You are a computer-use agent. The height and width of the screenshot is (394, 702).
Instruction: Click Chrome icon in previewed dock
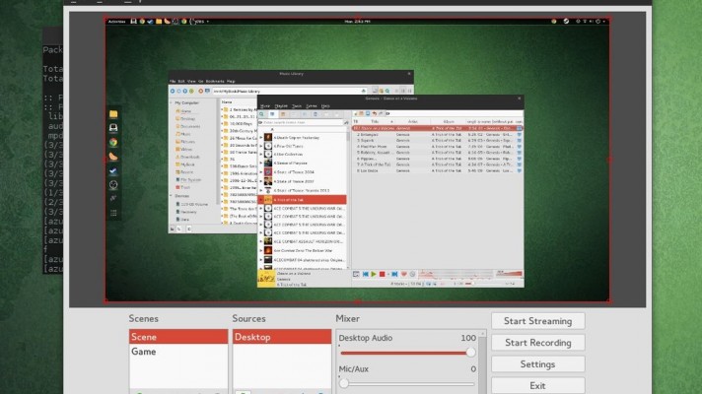tap(113, 142)
